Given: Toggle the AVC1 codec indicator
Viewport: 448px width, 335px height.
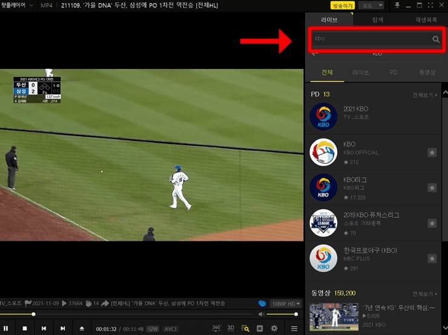Looking at the screenshot, I should pyautogui.click(x=171, y=329).
